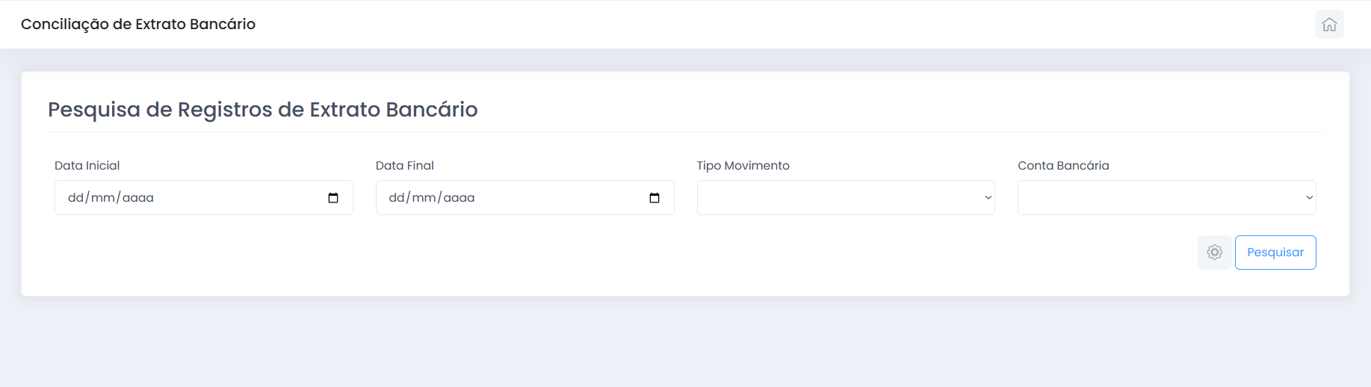This screenshot has width=1371, height=387.
Task: Click the Conciliação de Extrato Bancário title
Action: [x=138, y=24]
